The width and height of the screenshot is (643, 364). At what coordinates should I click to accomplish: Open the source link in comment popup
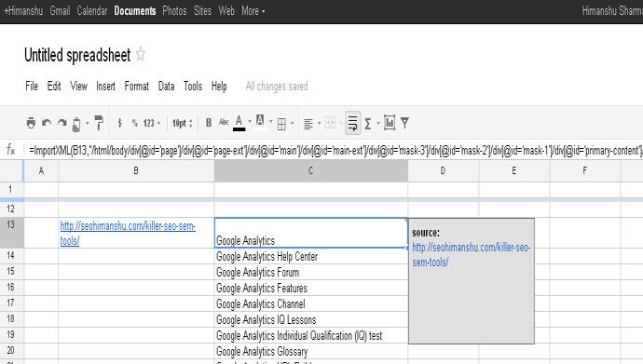coord(472,255)
